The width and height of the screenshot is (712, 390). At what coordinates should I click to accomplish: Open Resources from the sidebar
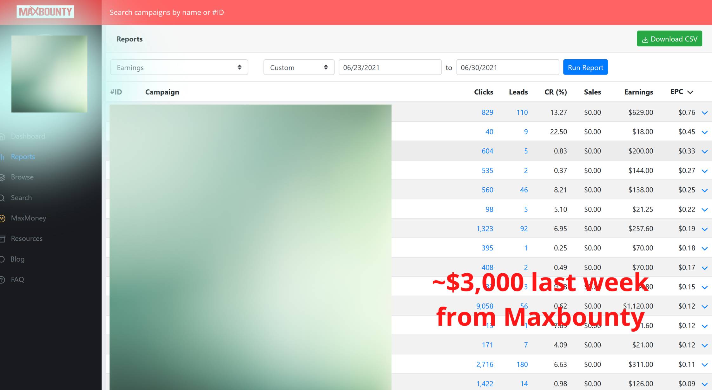tap(27, 238)
